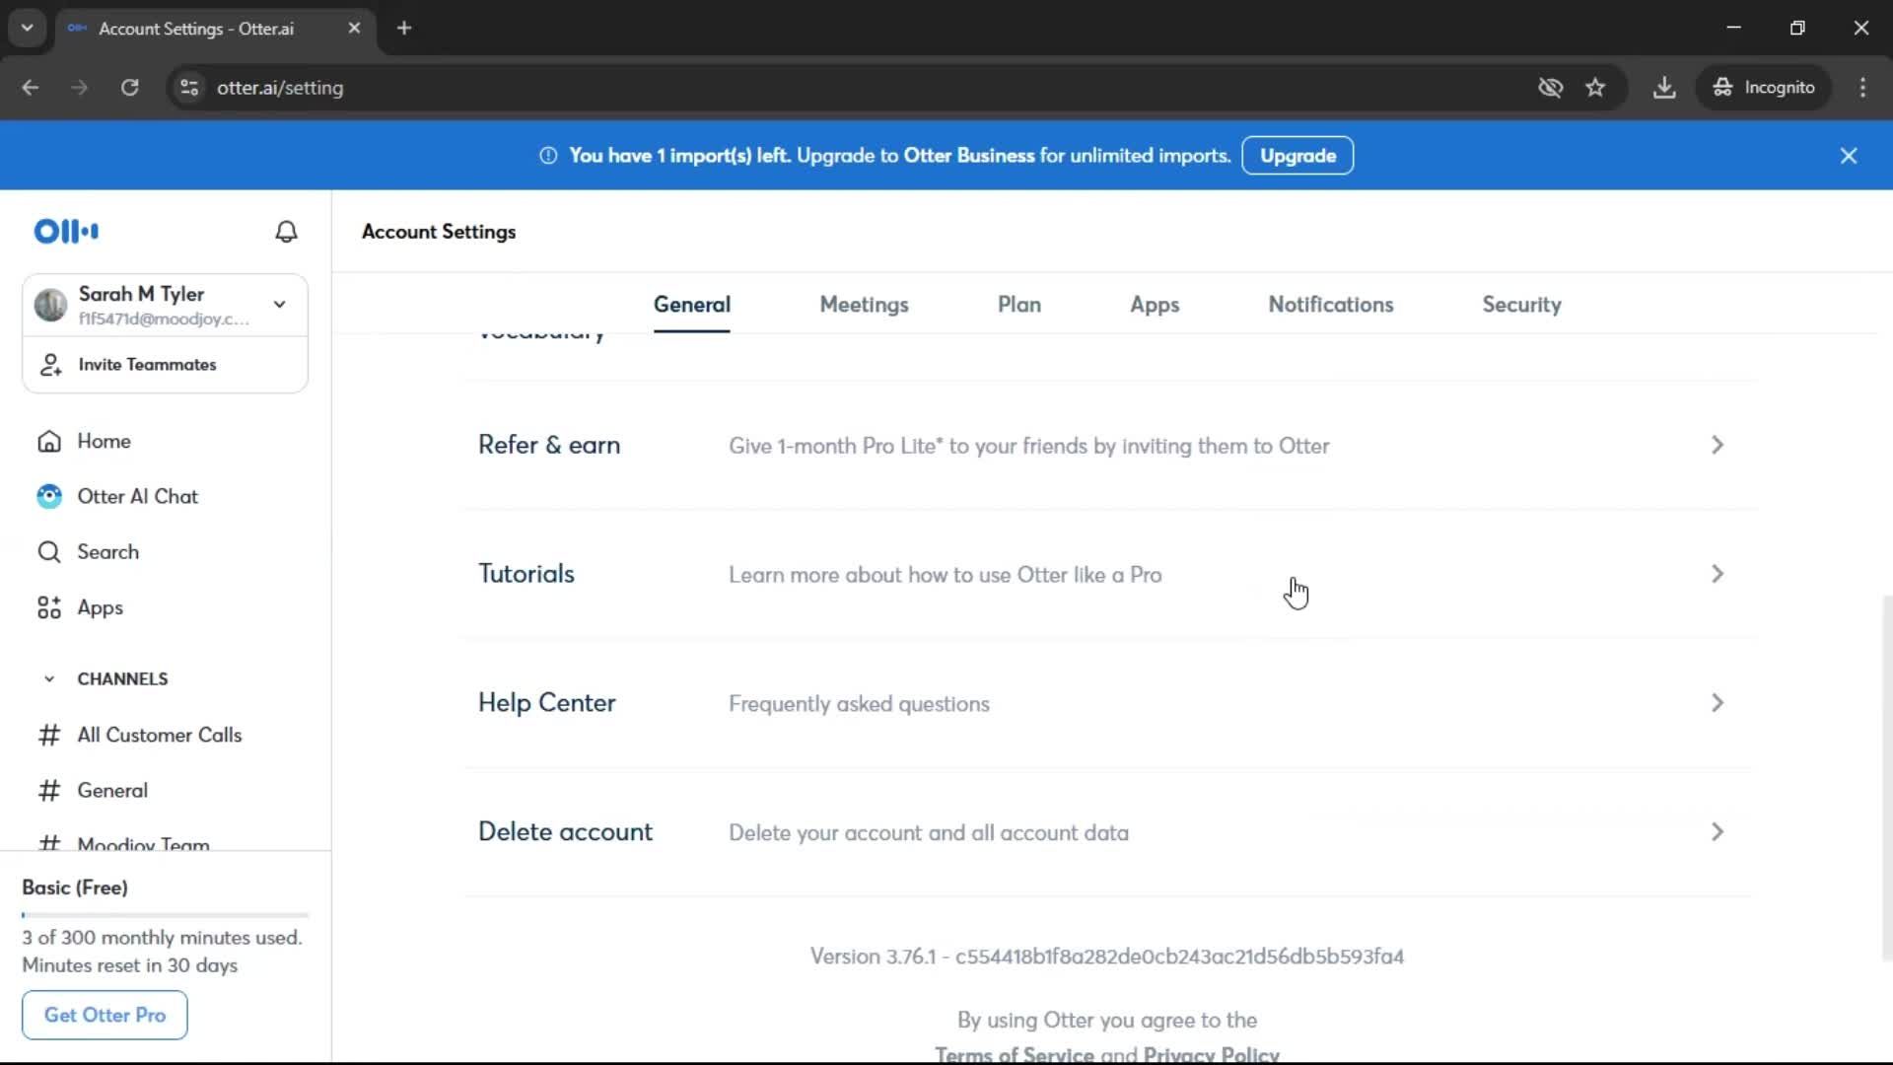Click the Search magnifier icon
Viewport: 1893px width, 1065px height.
[49, 551]
